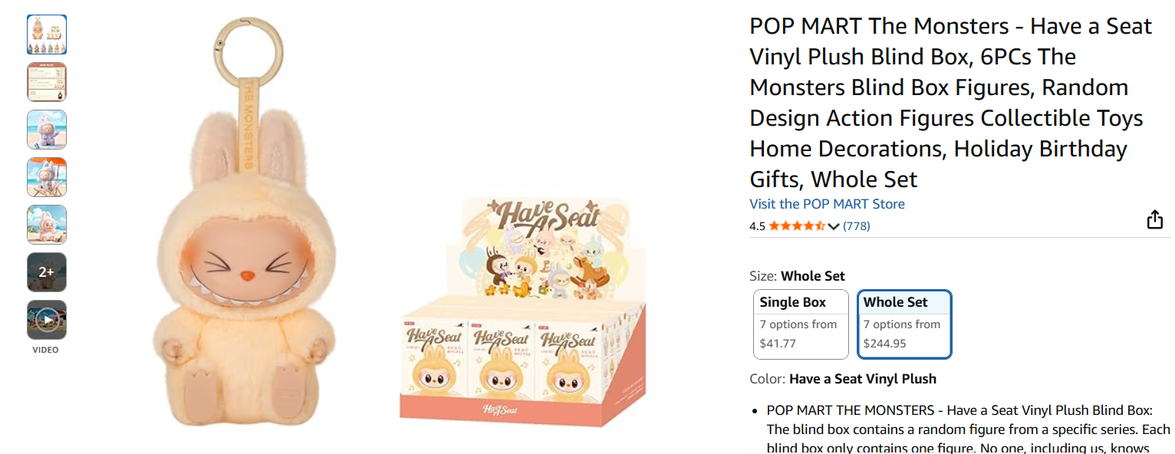
Task: Click the VIDEO label under thumbnails
Action: click(46, 350)
